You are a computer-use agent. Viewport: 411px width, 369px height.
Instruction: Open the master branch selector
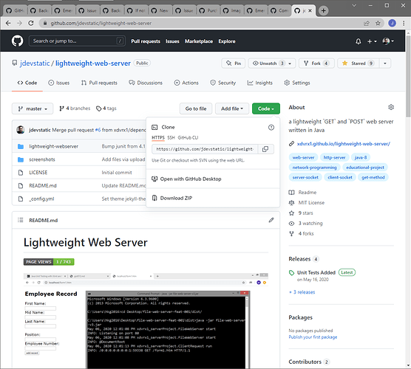(33, 108)
